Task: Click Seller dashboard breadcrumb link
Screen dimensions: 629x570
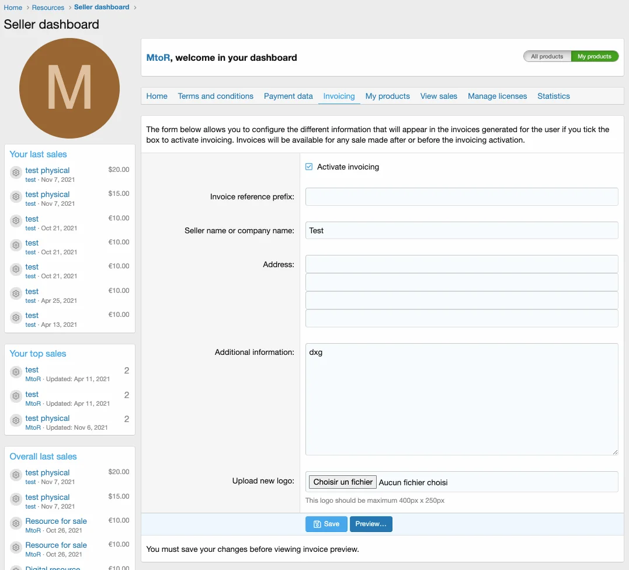Action: 102,7
